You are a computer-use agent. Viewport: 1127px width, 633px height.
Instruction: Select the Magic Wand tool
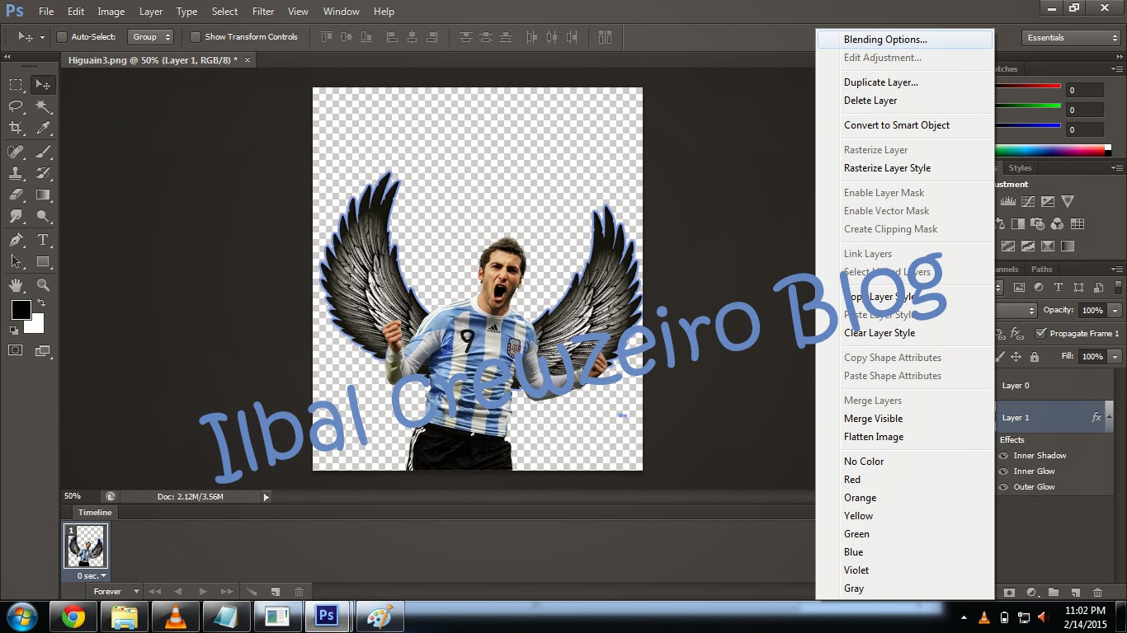[x=43, y=106]
